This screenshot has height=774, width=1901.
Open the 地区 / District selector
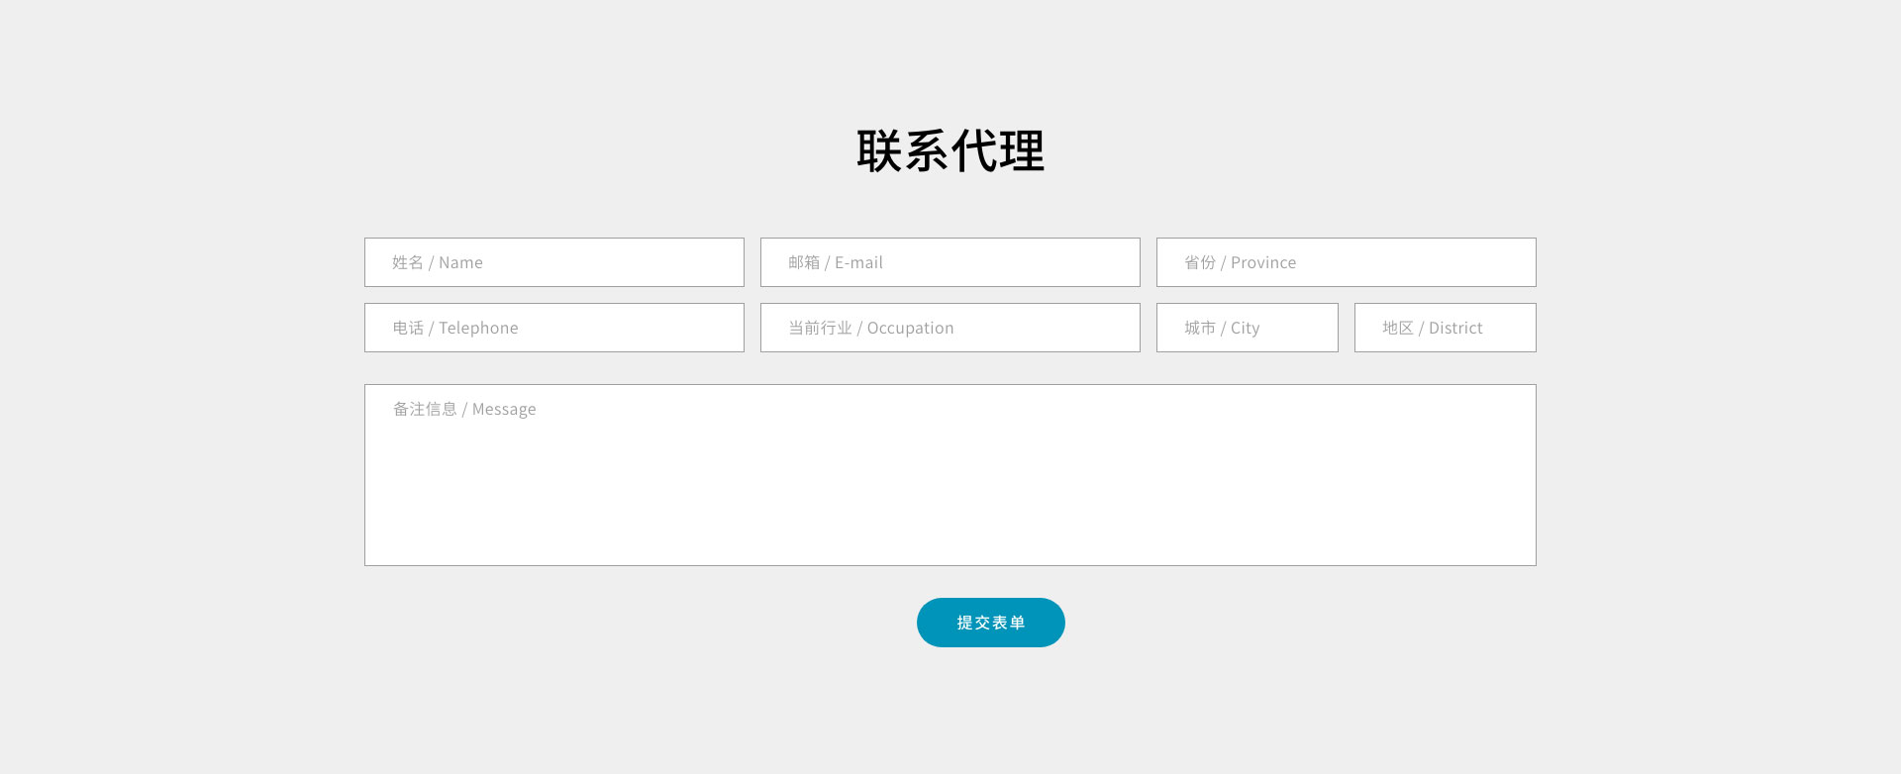tap(1446, 328)
